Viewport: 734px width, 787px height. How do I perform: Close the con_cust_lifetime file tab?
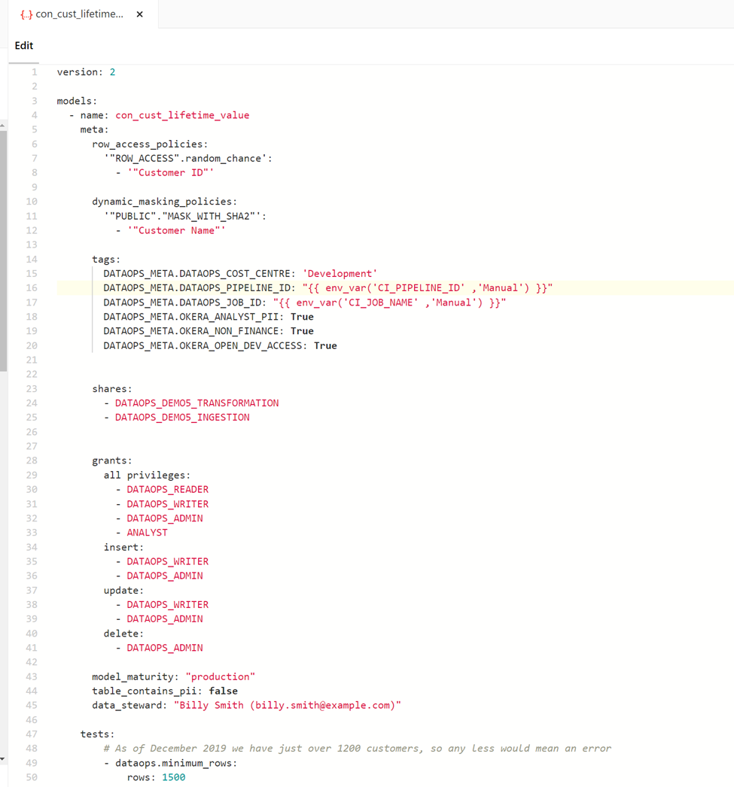coord(139,14)
